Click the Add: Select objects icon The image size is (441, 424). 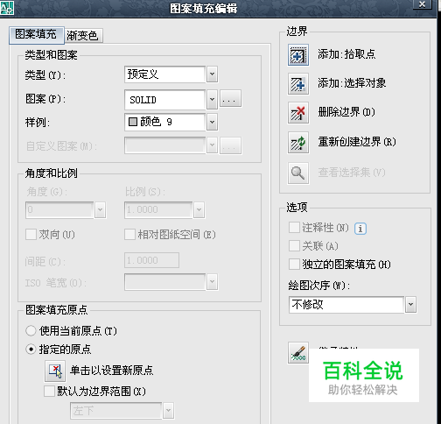click(298, 84)
